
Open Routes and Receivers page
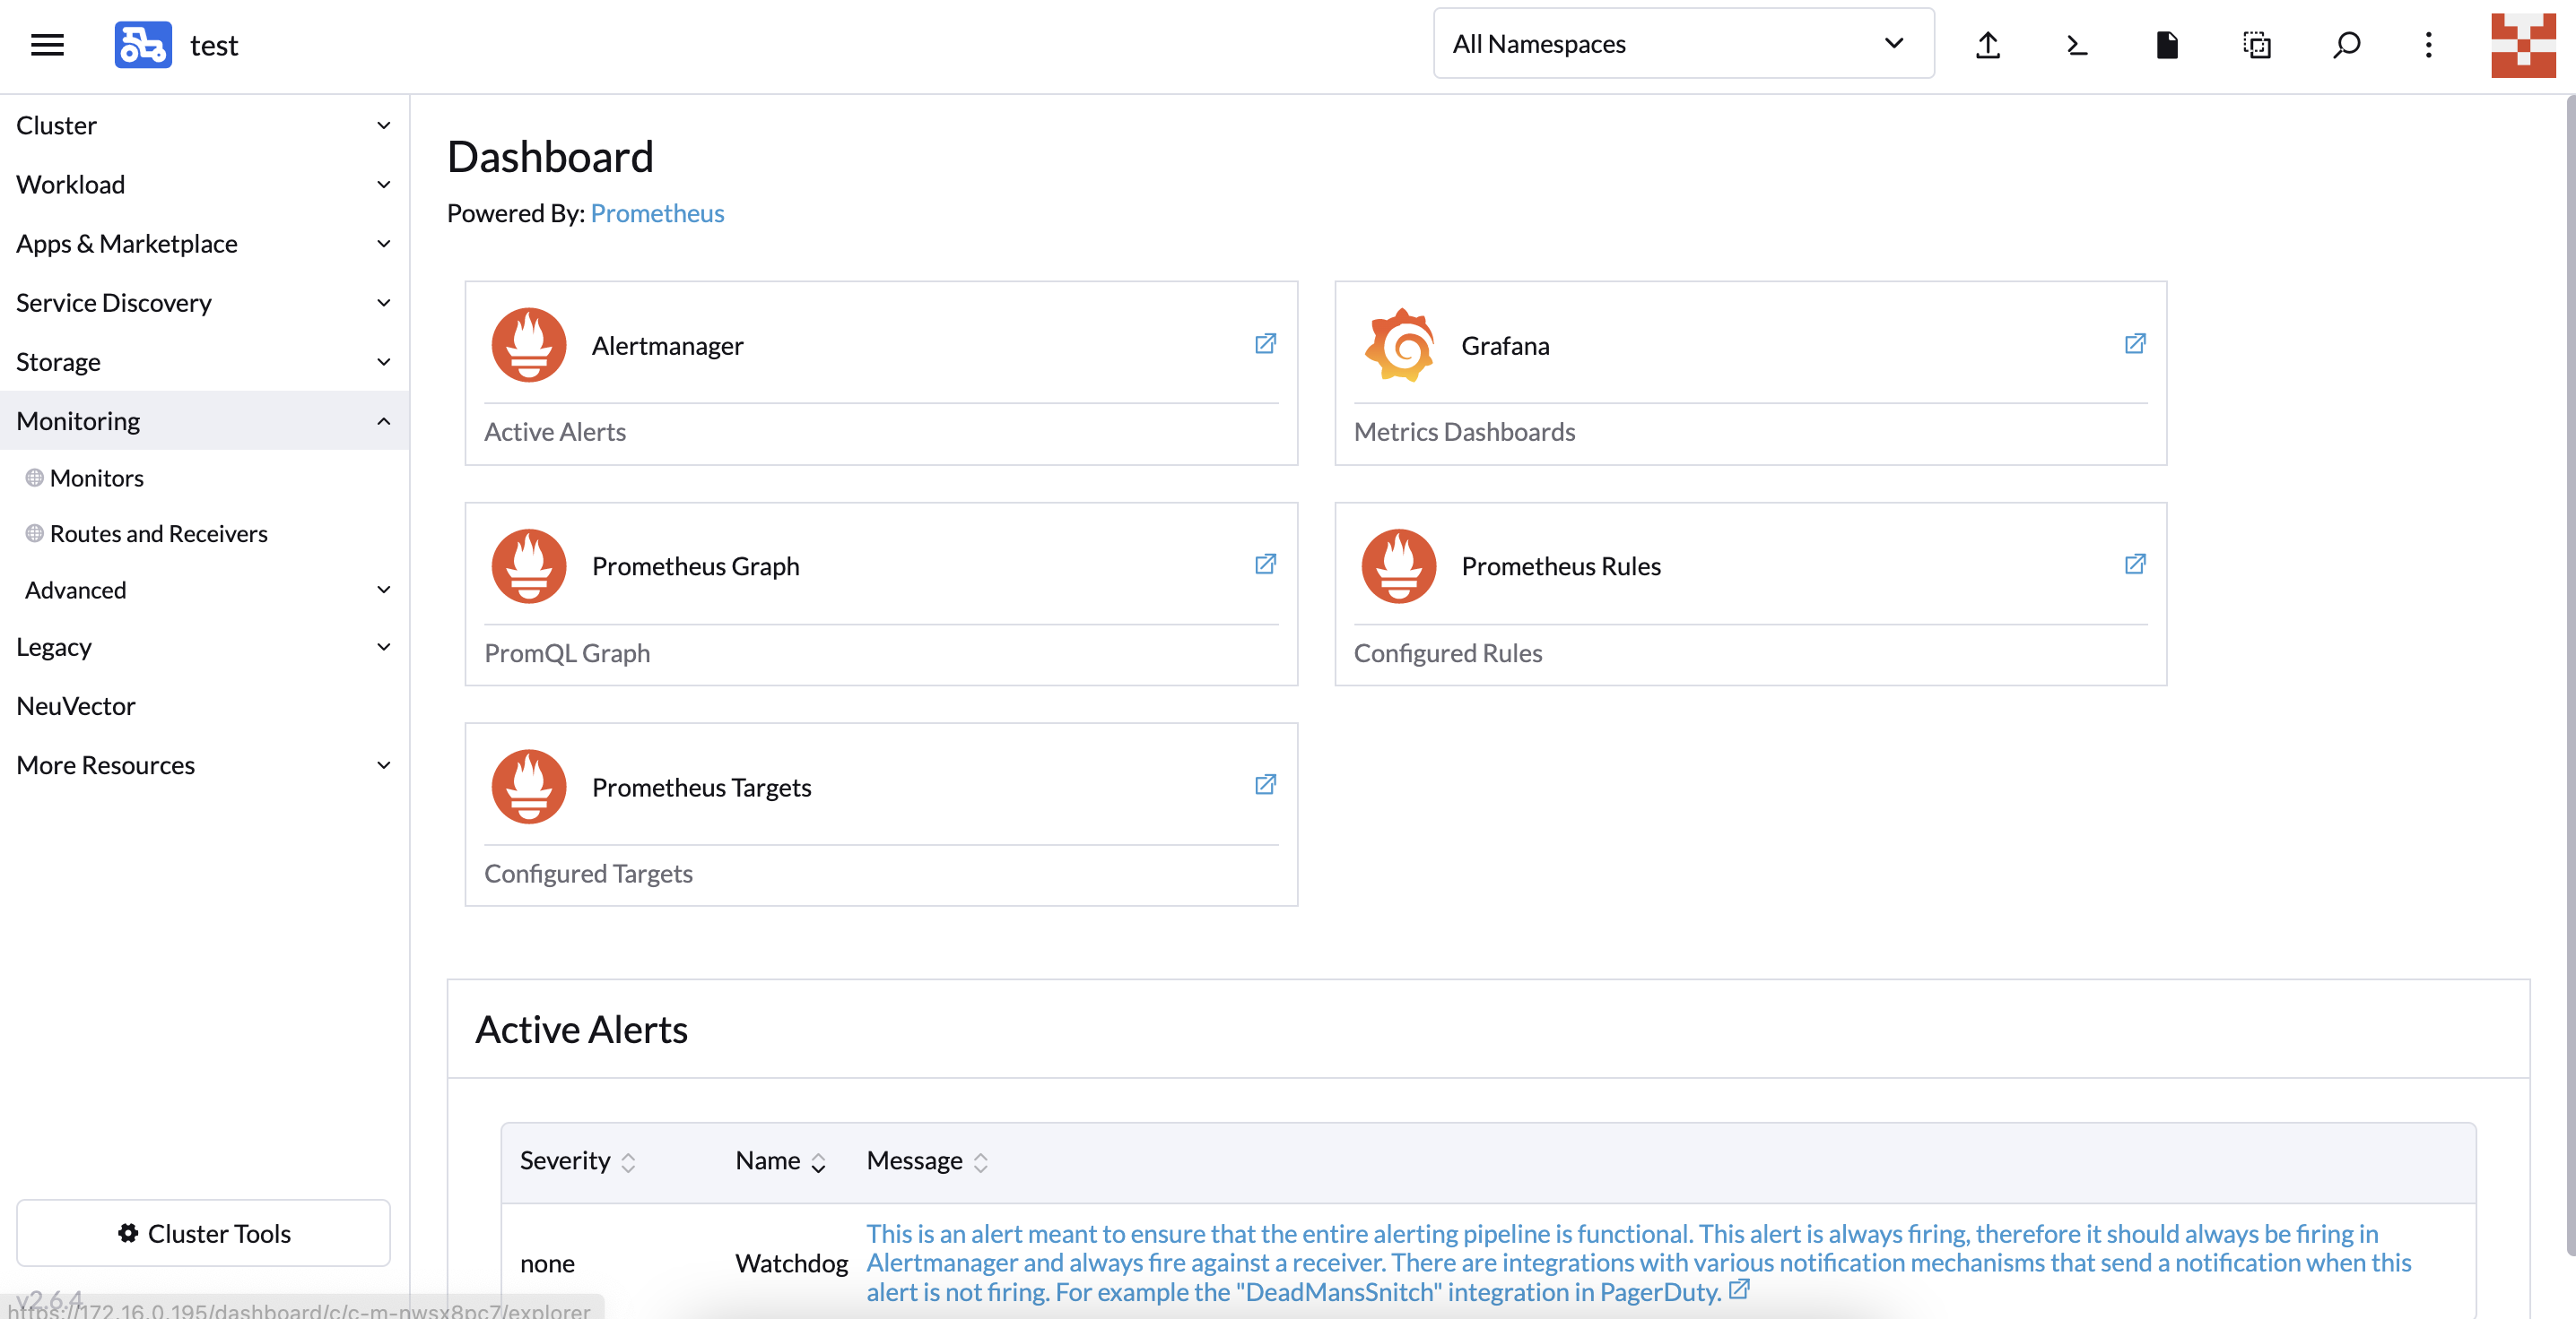(x=158, y=533)
